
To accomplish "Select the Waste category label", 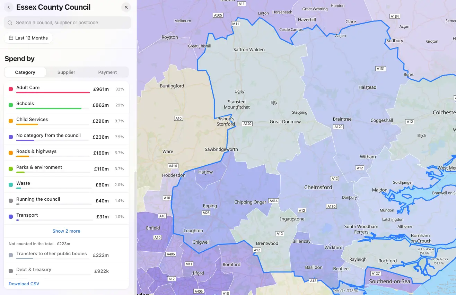I will point(23,183).
